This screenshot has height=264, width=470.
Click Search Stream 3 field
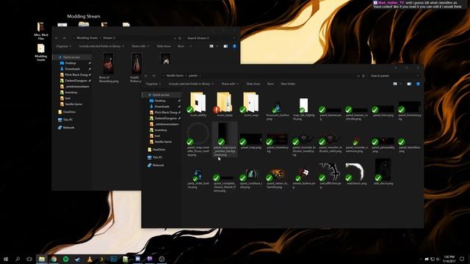pos(210,38)
